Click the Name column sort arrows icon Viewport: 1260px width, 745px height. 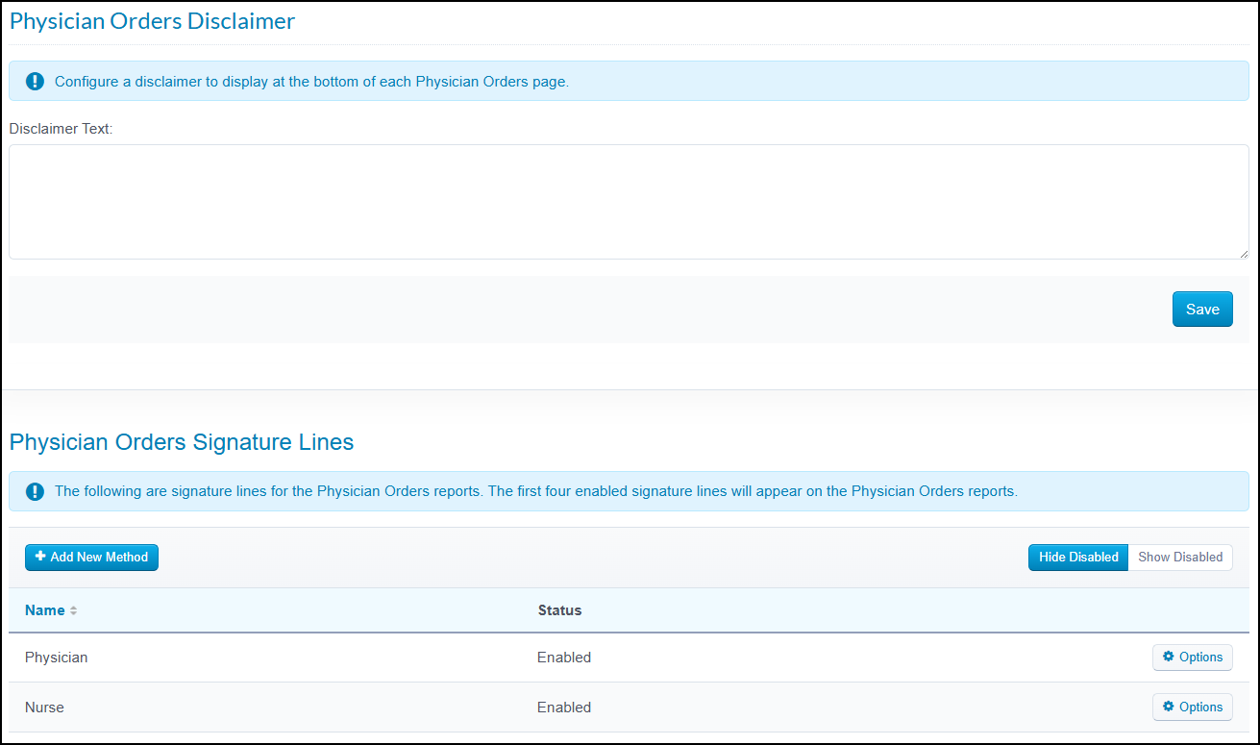(73, 610)
